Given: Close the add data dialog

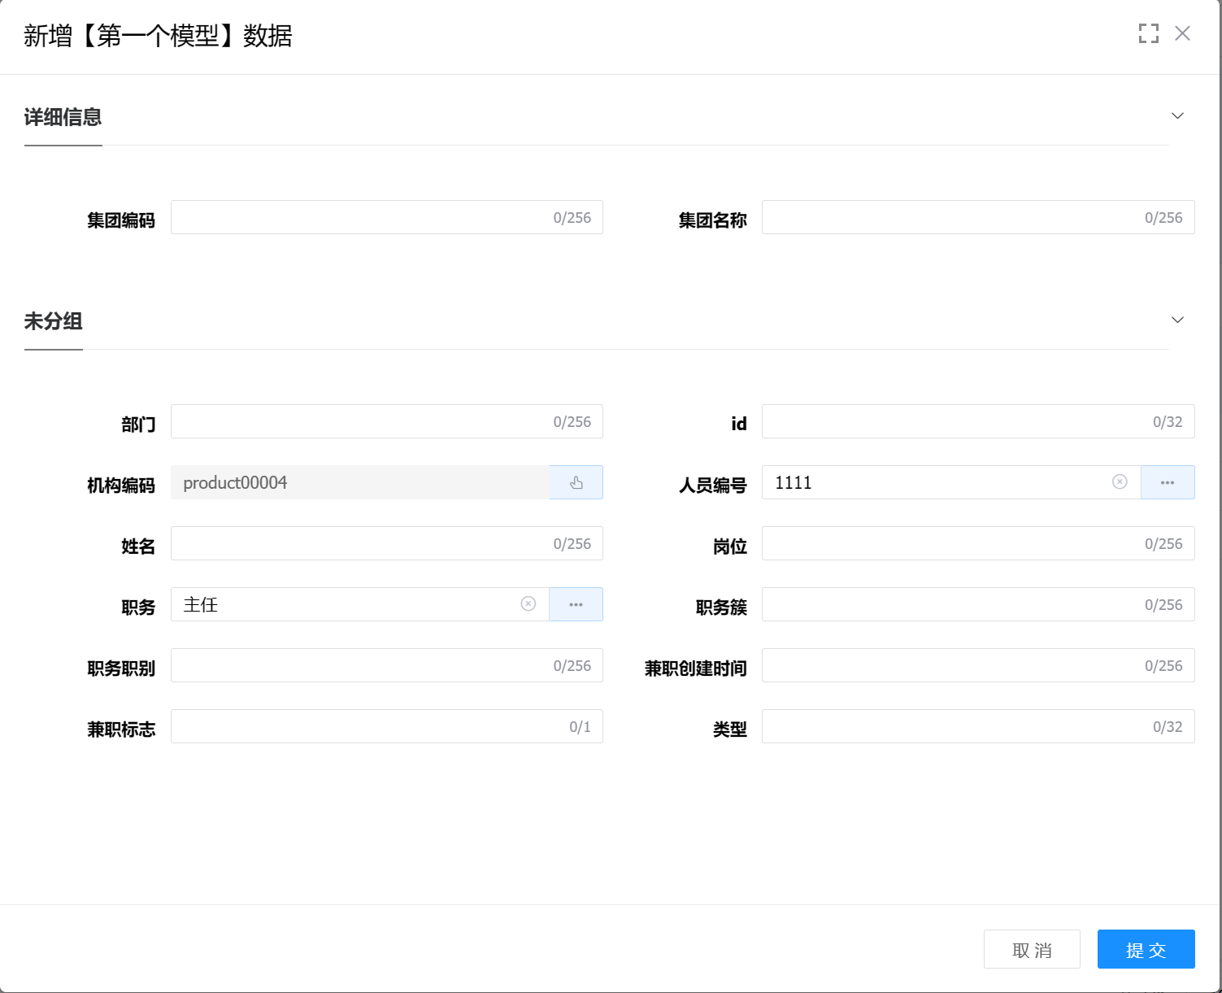Looking at the screenshot, I should pyautogui.click(x=1182, y=33).
